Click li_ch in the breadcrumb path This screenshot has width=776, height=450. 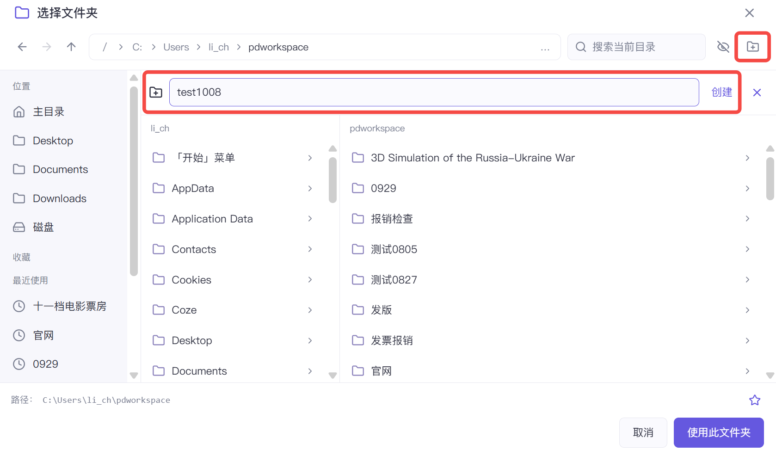pyautogui.click(x=218, y=47)
